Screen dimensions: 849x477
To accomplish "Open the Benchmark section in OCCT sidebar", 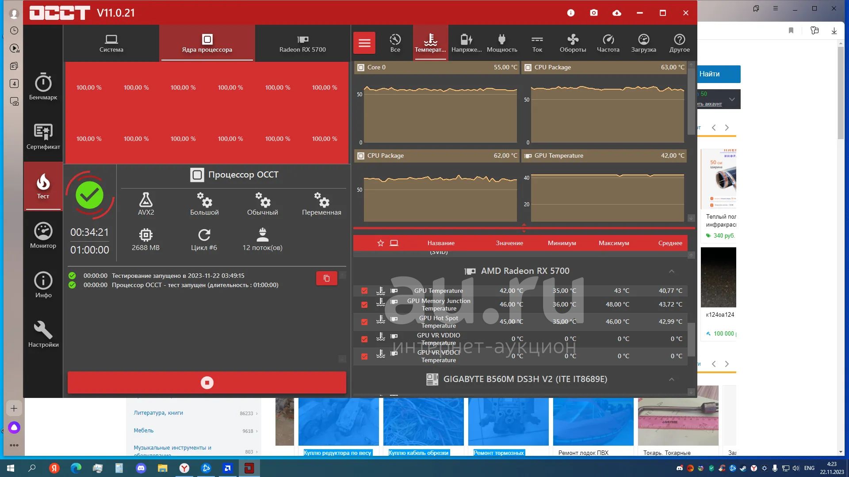I will 43,87.
